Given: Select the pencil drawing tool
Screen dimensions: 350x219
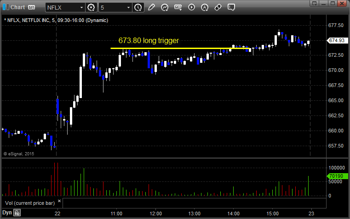Looking at the screenshot, I should tap(151, 7).
